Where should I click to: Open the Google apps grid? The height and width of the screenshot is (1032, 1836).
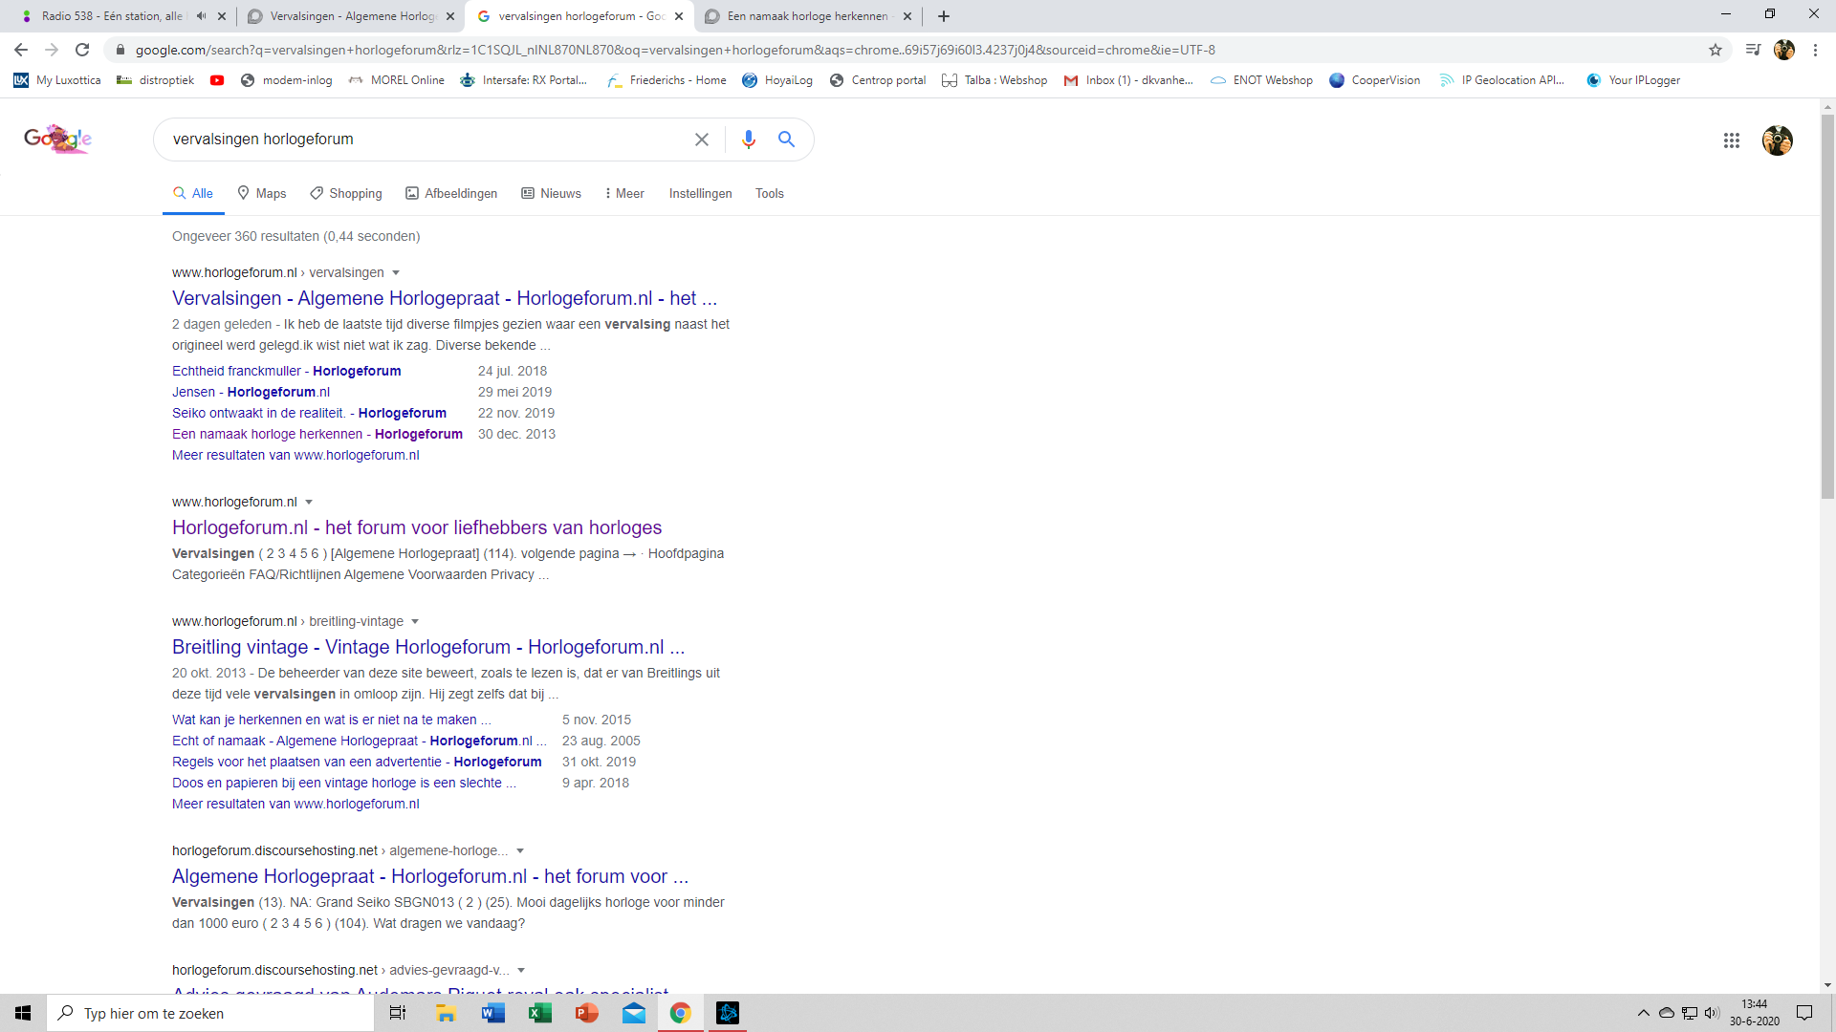[x=1732, y=140]
